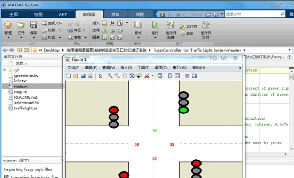294x178 pixels.
Task: Click editor vertical scrollbar down arrow
Action: coord(292,149)
